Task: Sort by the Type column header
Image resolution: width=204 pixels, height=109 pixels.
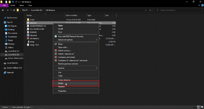Action: [89, 15]
